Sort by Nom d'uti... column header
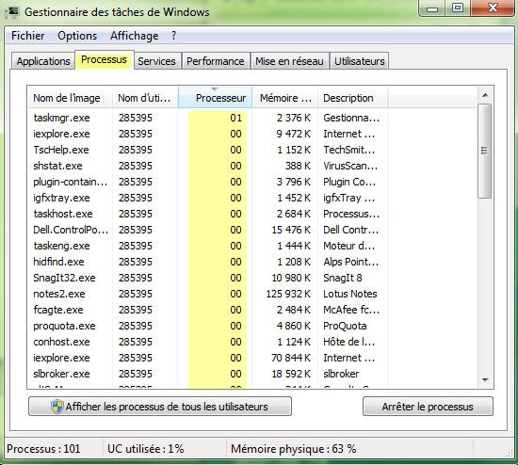 pyautogui.click(x=145, y=98)
